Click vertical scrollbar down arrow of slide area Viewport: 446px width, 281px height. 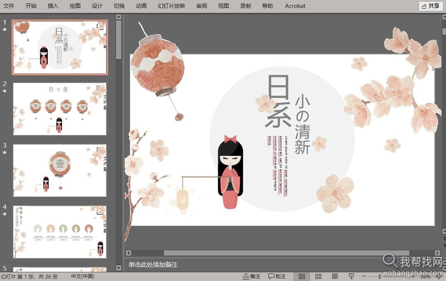pos(444,231)
